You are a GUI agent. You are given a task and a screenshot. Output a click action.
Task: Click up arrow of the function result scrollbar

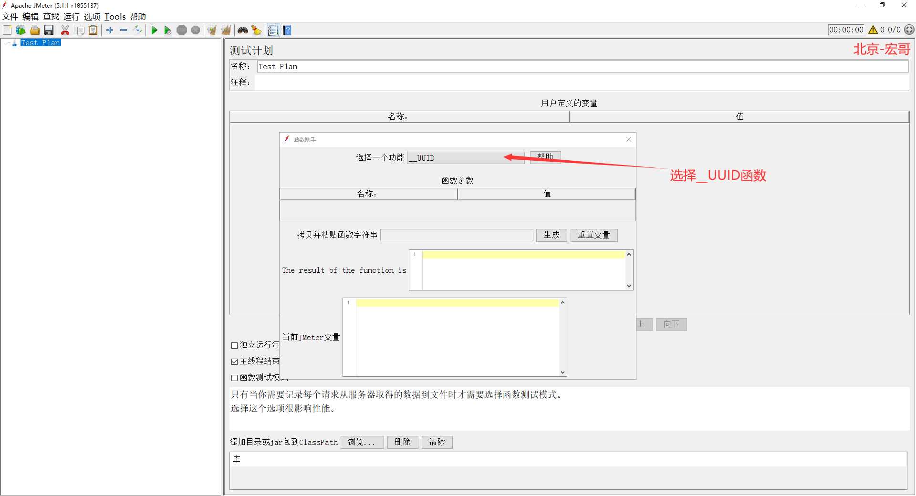(629, 254)
